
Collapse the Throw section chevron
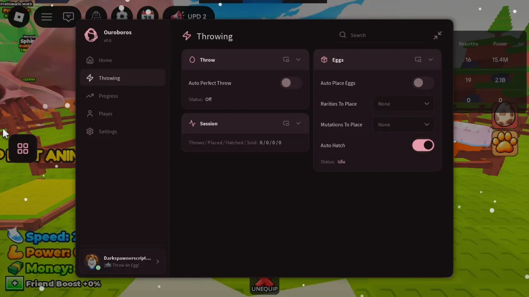coord(298,60)
